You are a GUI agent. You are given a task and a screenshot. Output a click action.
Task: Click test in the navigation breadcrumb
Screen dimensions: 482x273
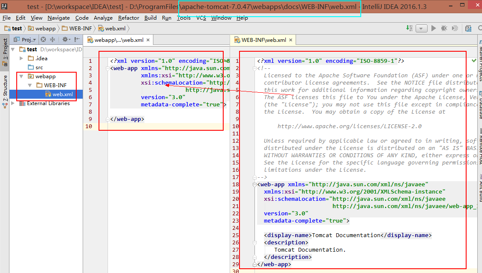(x=13, y=29)
